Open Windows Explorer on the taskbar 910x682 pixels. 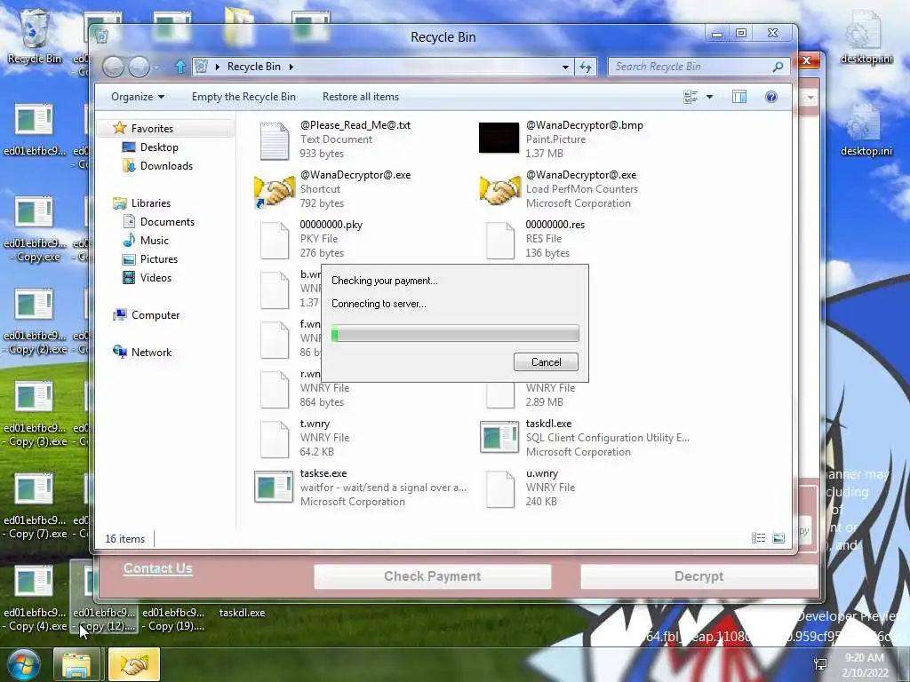(x=76, y=664)
